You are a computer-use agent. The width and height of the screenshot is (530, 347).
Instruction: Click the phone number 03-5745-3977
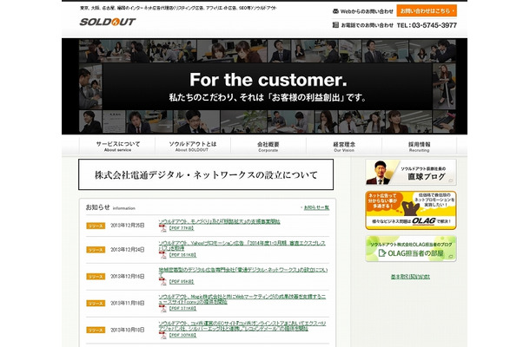point(434,25)
